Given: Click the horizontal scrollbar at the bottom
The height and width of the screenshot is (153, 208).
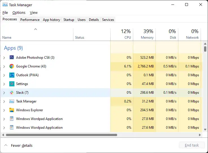Looking at the screenshot, I should tap(62, 135).
